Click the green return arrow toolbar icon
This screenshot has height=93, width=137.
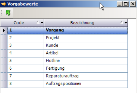coord(8,13)
